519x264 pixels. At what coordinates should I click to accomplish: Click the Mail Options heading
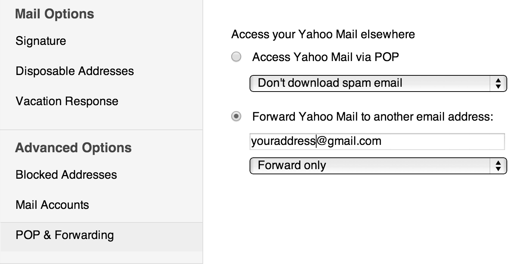(54, 14)
